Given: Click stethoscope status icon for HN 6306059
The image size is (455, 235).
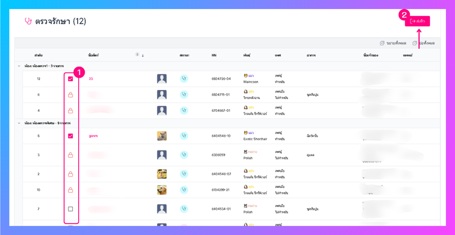Looking at the screenshot, I should click(x=184, y=155).
